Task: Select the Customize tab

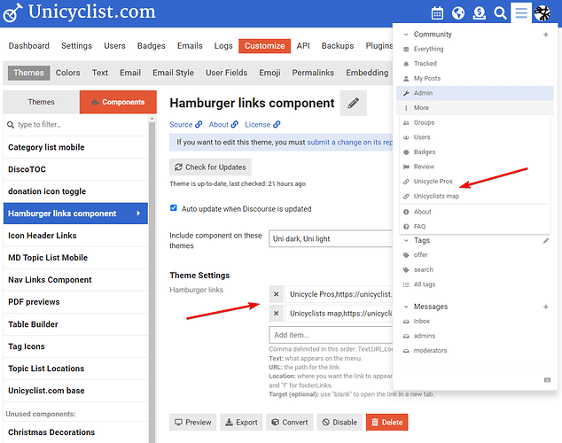Action: coord(264,46)
